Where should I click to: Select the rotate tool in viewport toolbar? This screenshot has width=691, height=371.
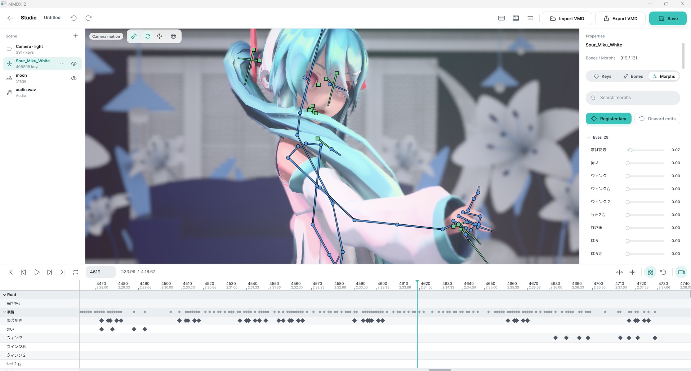click(148, 36)
